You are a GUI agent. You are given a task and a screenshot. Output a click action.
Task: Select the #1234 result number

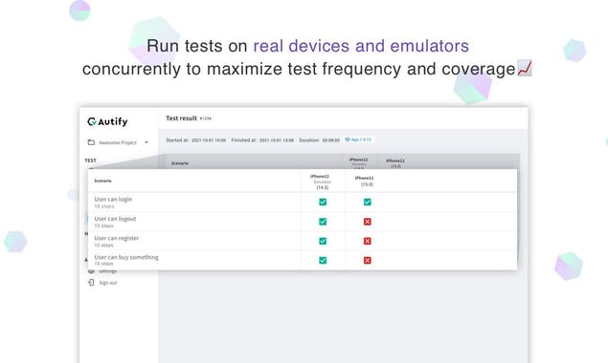[206, 118]
